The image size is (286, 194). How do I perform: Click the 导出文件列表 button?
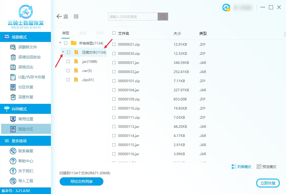(x=81, y=181)
